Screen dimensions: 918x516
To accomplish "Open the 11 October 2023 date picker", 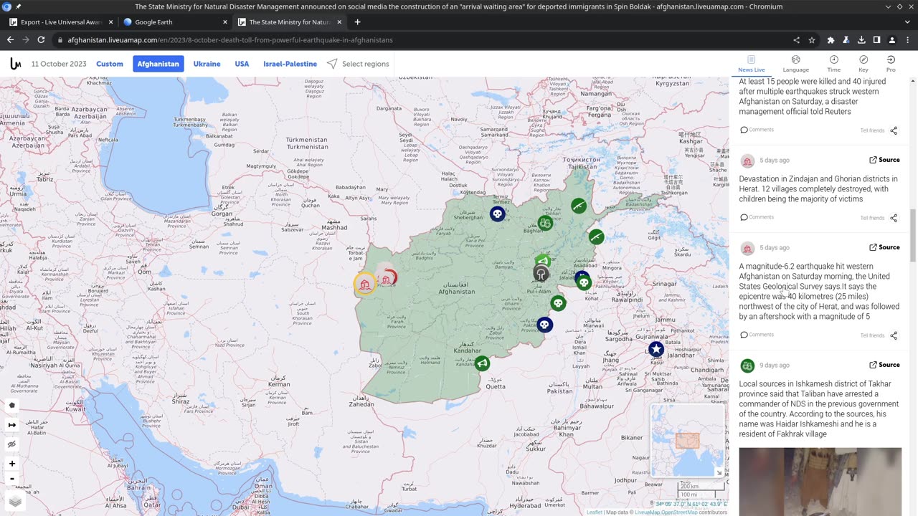I will pyautogui.click(x=59, y=64).
